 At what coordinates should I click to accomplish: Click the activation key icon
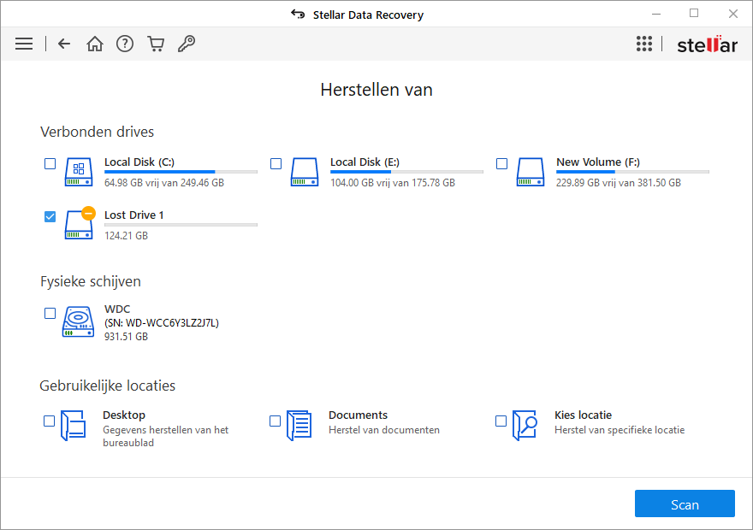pyautogui.click(x=186, y=44)
